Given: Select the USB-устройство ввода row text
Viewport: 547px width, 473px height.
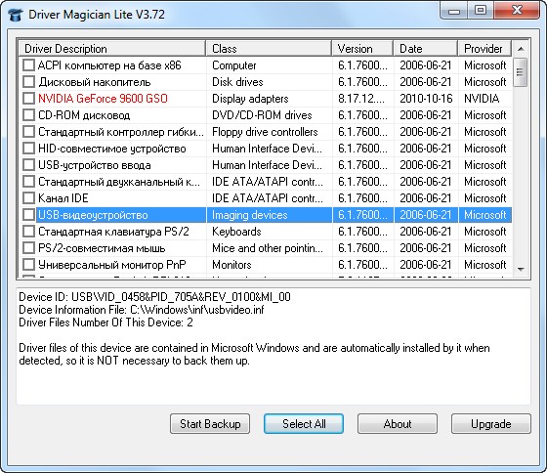Looking at the screenshot, I should tap(94, 165).
